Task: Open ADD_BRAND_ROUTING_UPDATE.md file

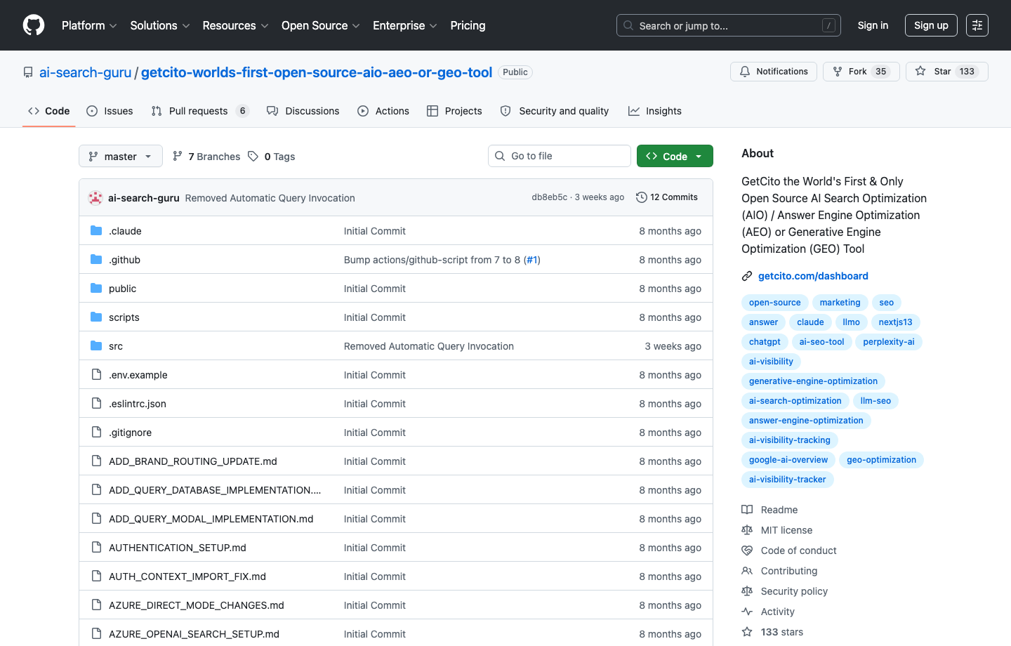Action: coord(193,461)
